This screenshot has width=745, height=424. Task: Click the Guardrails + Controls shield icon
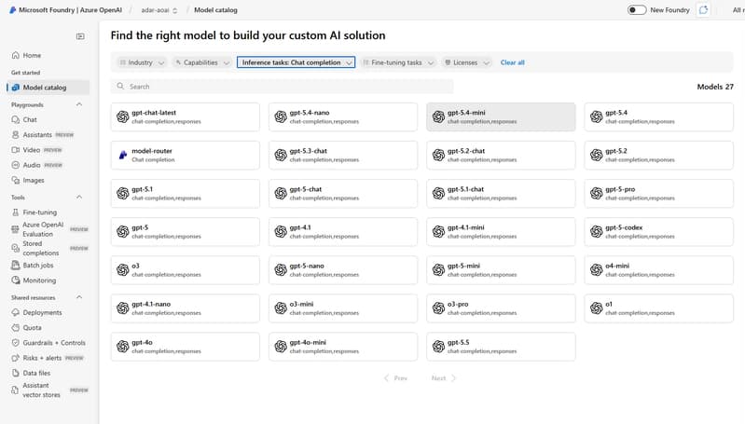tap(16, 342)
